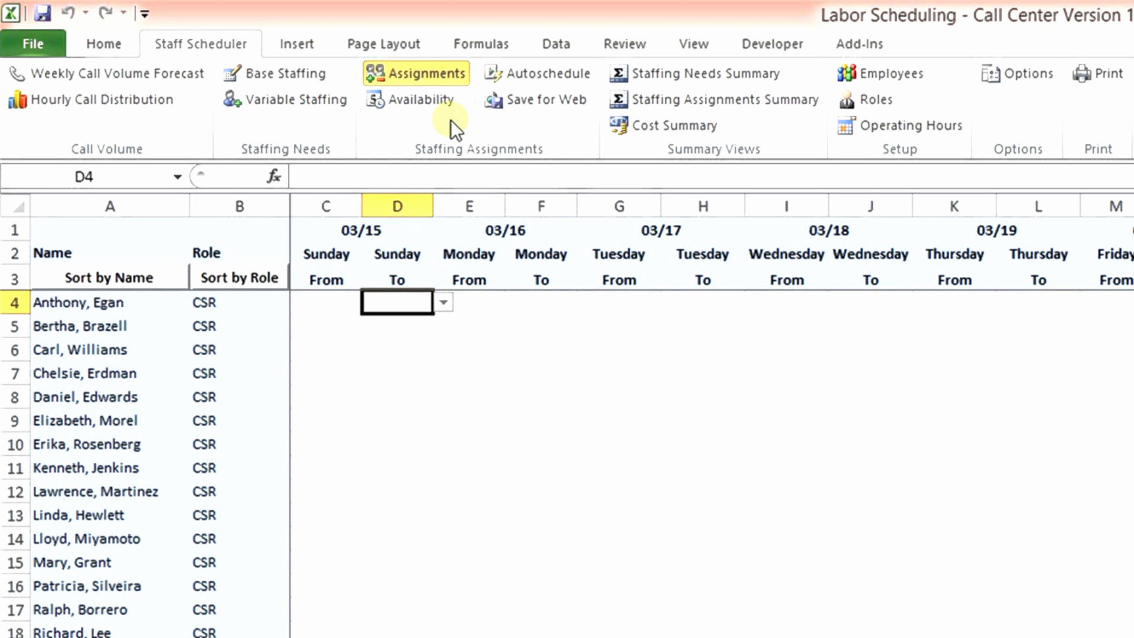Select the Daniel, Edwards name cell
Screen dimensions: 1134x638
pos(109,397)
